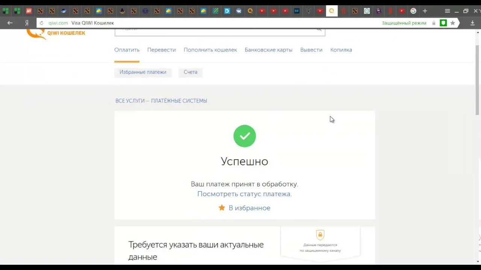Click the lock icon in the address bar
The image size is (481, 270).
pyautogui.click(x=434, y=23)
